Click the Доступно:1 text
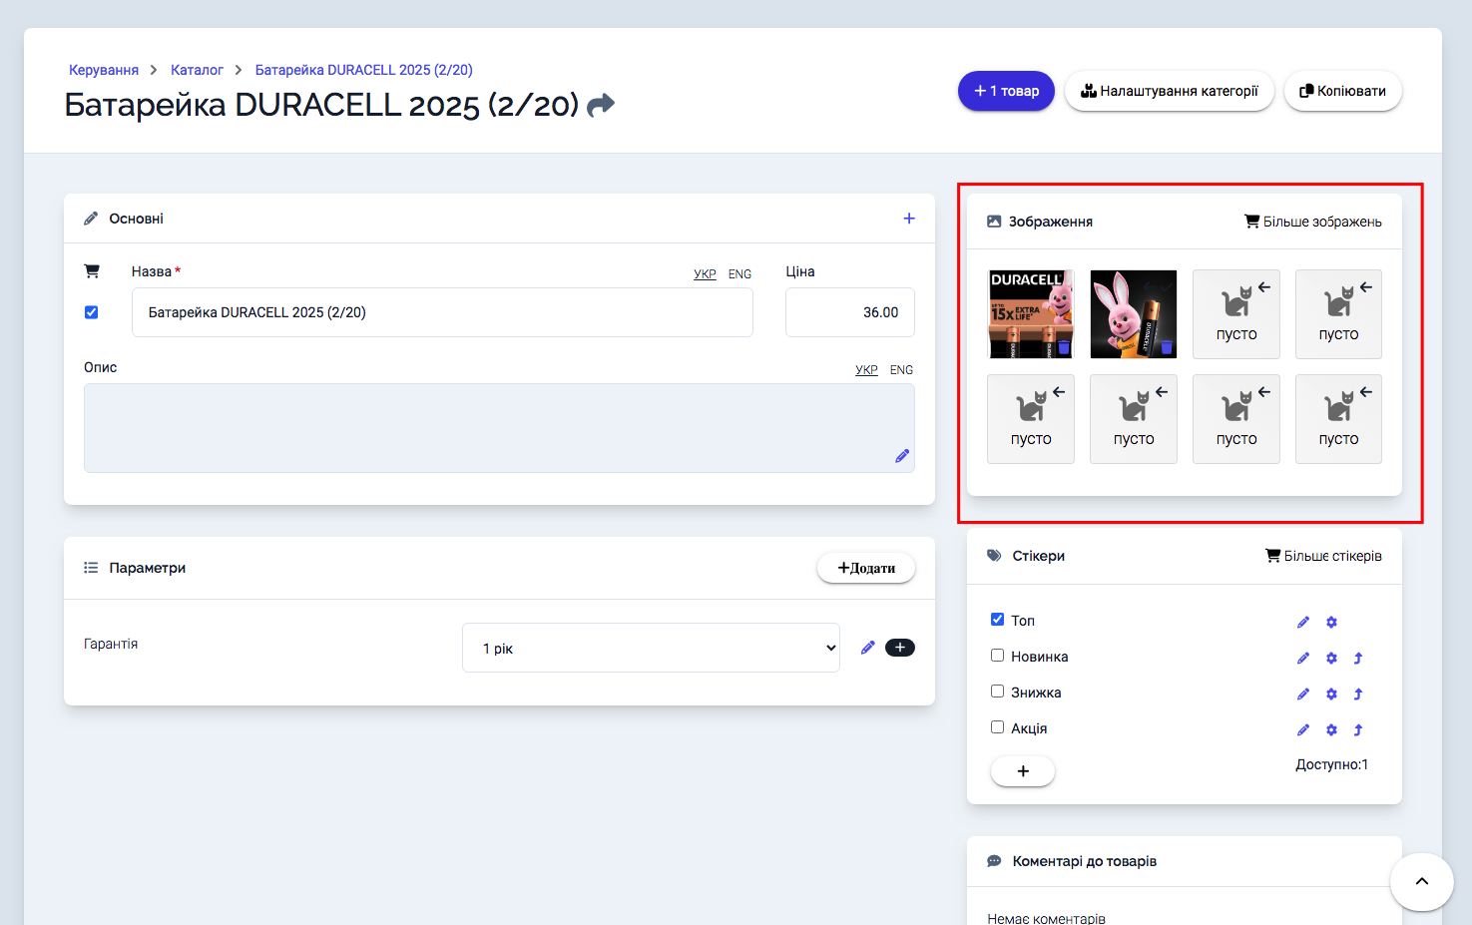The image size is (1472, 925). 1332,764
